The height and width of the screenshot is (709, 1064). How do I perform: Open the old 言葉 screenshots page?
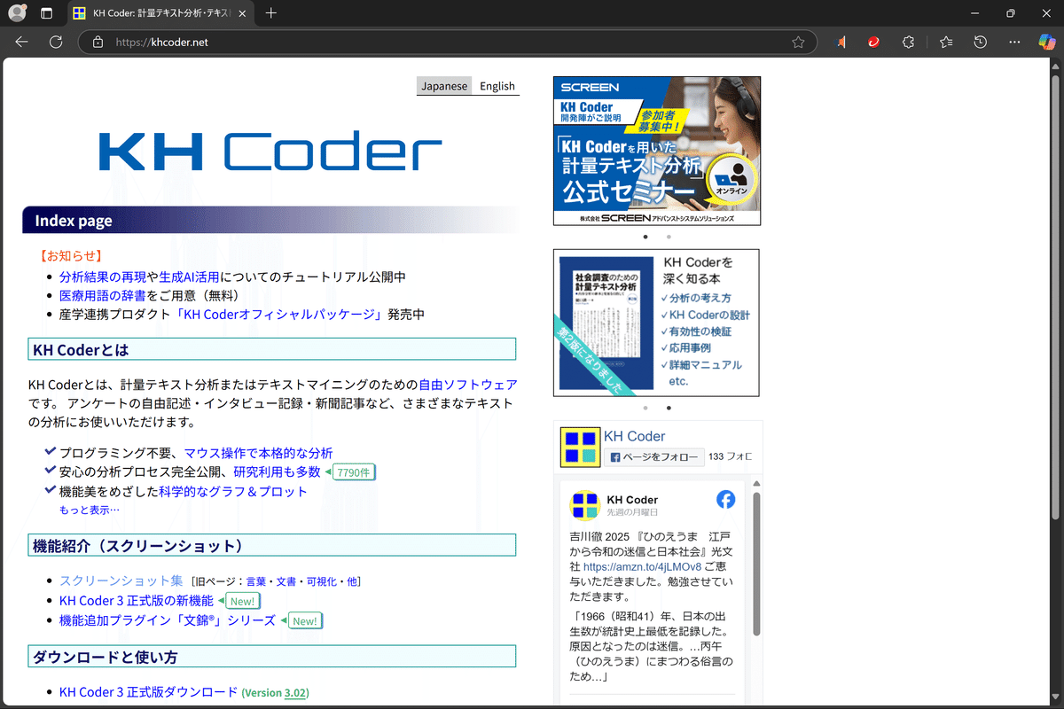pyautogui.click(x=255, y=581)
